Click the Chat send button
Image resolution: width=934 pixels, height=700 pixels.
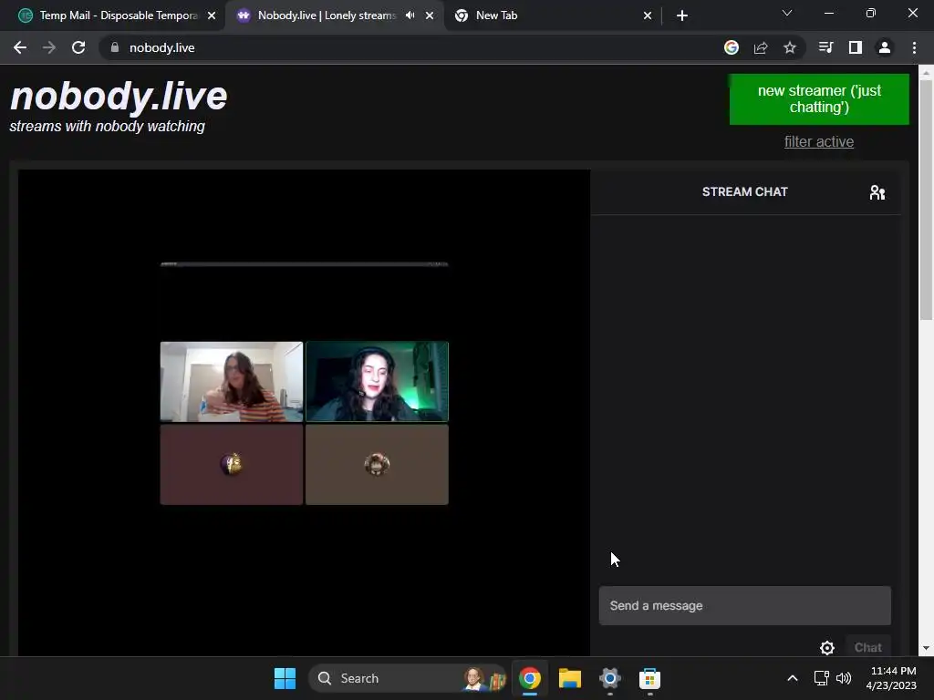coord(868,648)
